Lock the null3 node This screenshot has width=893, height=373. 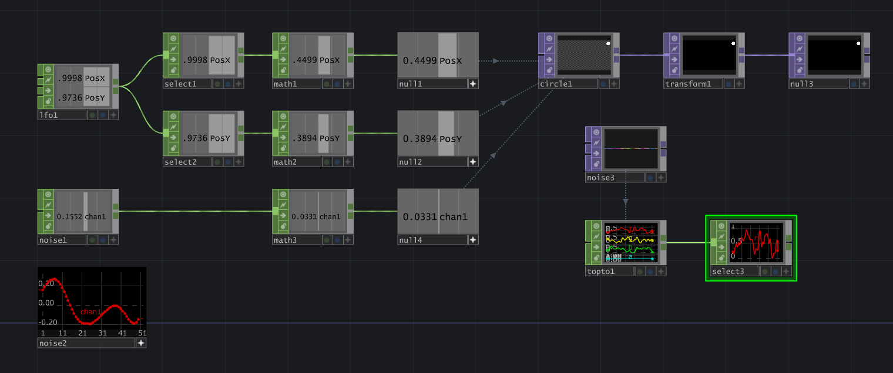799,70
